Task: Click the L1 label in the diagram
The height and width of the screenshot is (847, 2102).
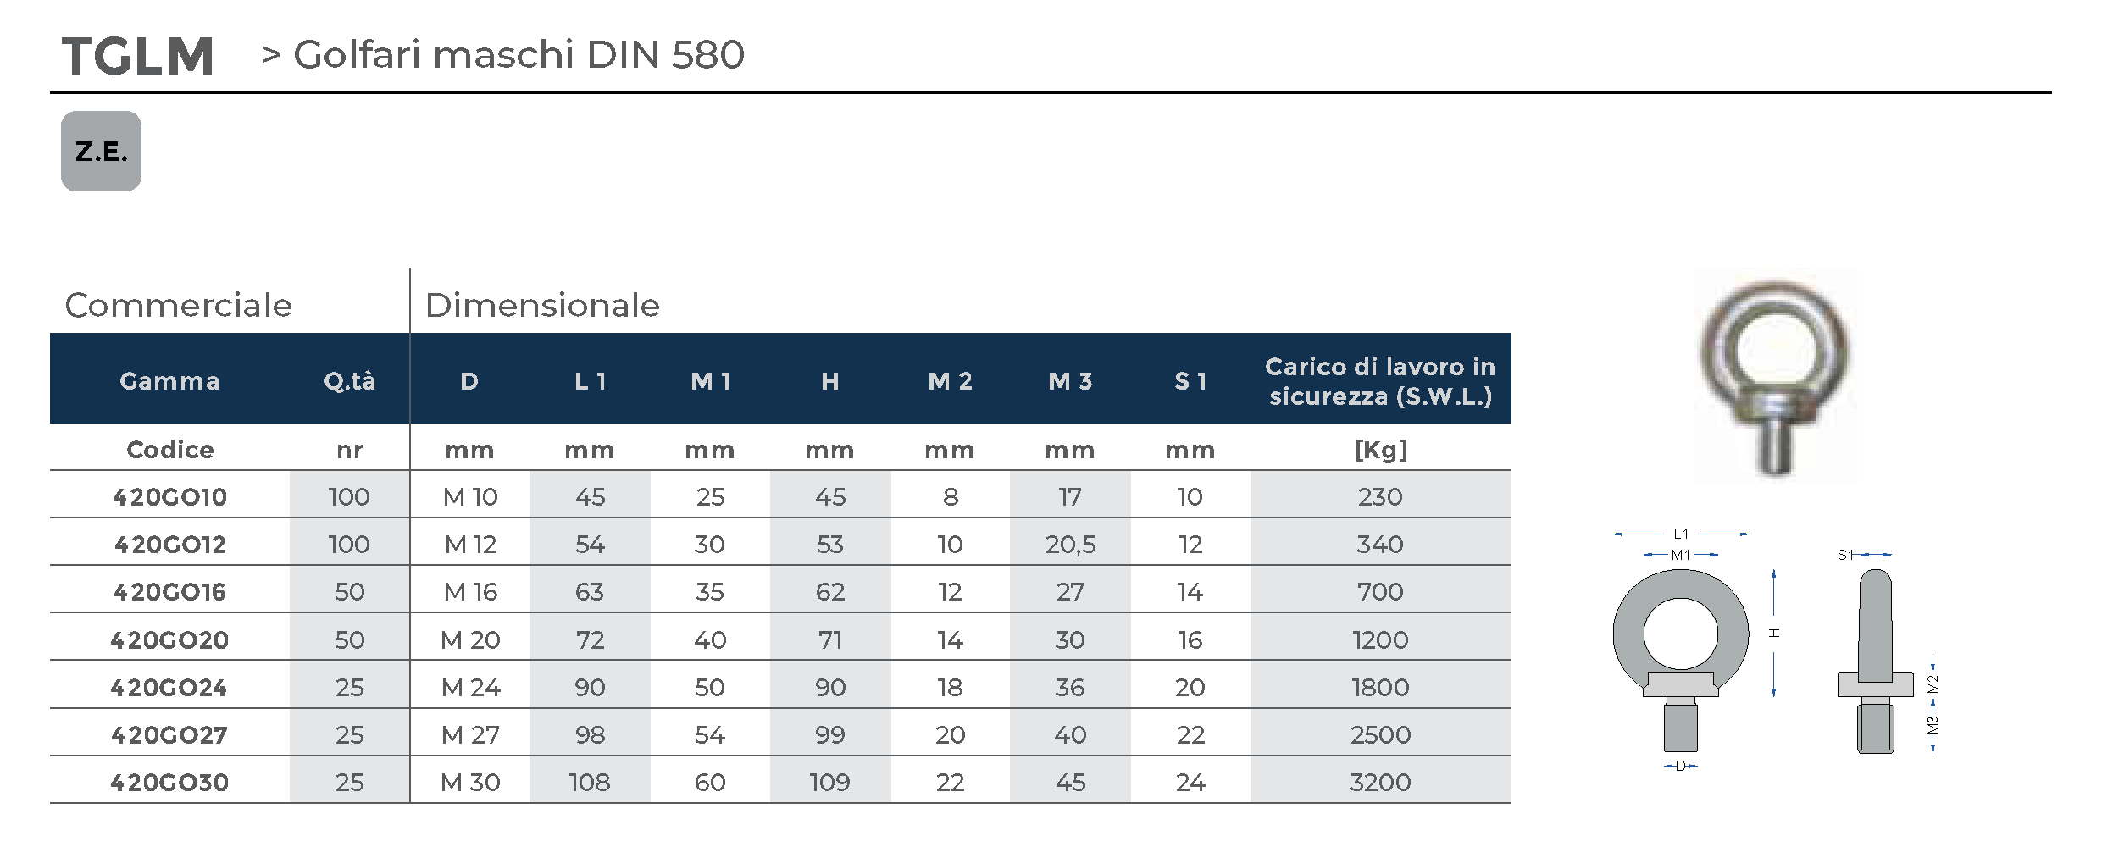Action: pyautogui.click(x=1681, y=534)
